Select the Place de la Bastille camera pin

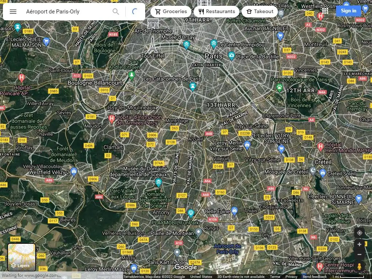click(x=231, y=56)
